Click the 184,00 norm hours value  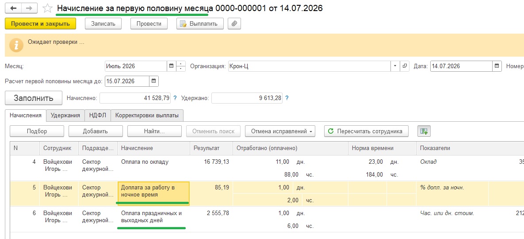tap(374, 174)
